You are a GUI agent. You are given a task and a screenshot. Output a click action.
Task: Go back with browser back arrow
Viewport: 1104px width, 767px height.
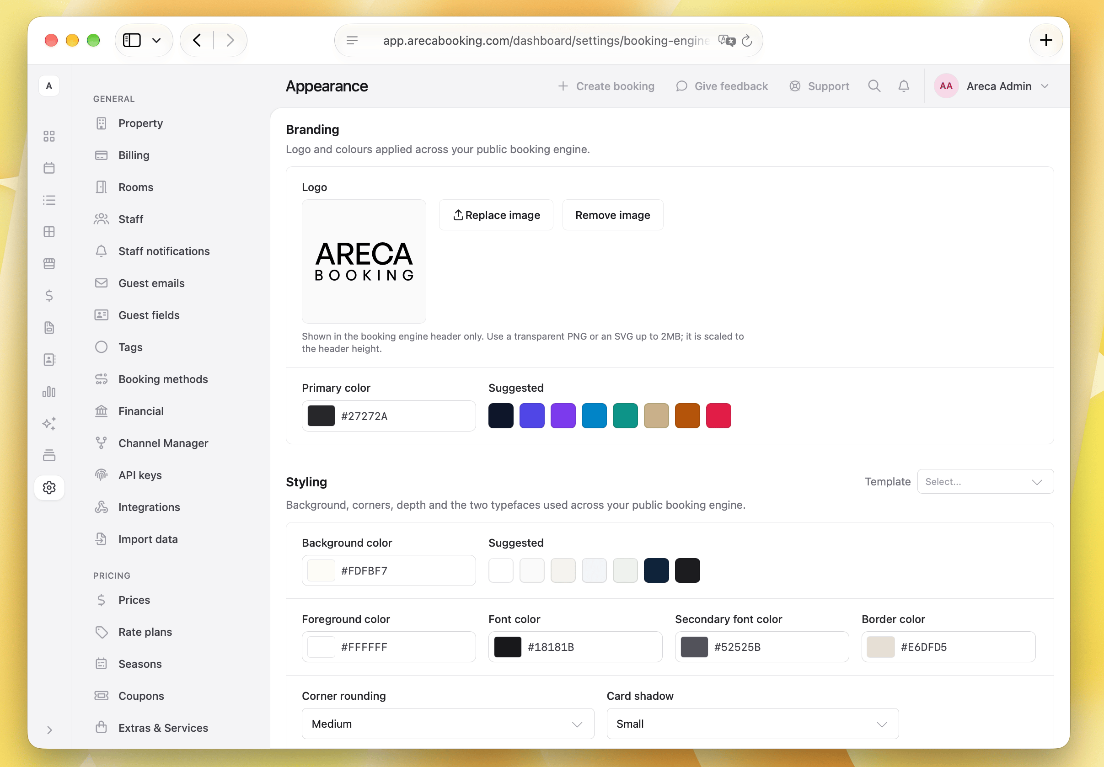tap(197, 40)
